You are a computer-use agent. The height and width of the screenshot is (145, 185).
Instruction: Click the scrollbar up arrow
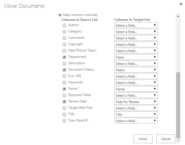(178, 16)
